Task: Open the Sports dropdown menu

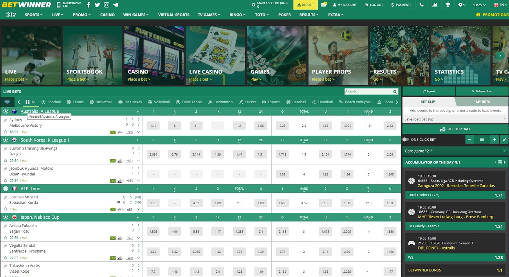Action: coord(34,15)
